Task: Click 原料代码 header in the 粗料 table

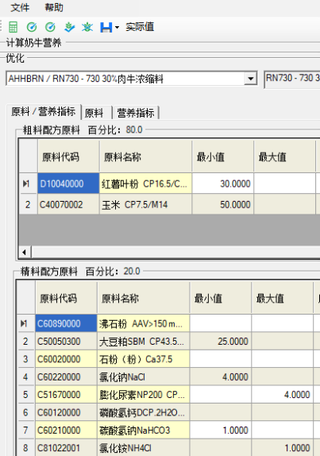Action: pos(68,157)
